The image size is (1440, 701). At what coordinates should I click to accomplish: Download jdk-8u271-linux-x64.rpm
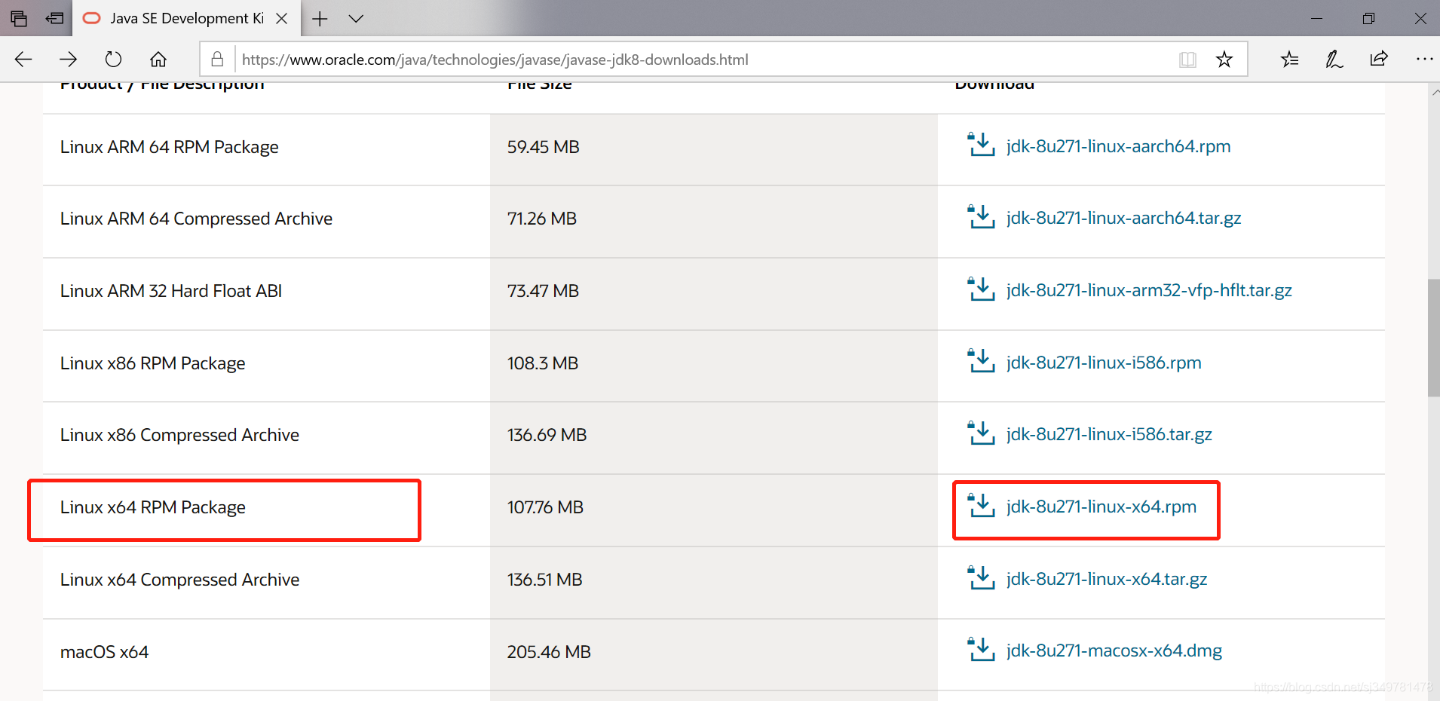(x=1101, y=507)
